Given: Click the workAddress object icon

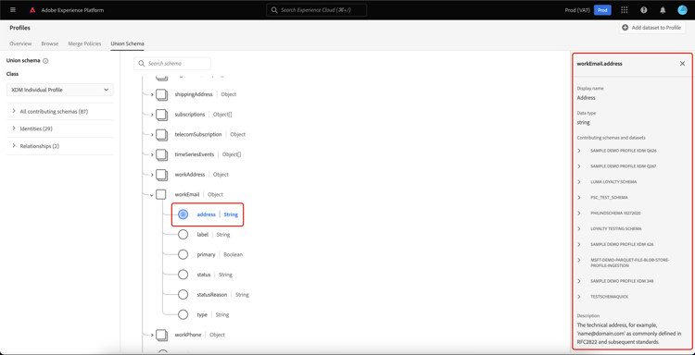Looking at the screenshot, I should pyautogui.click(x=162, y=175).
